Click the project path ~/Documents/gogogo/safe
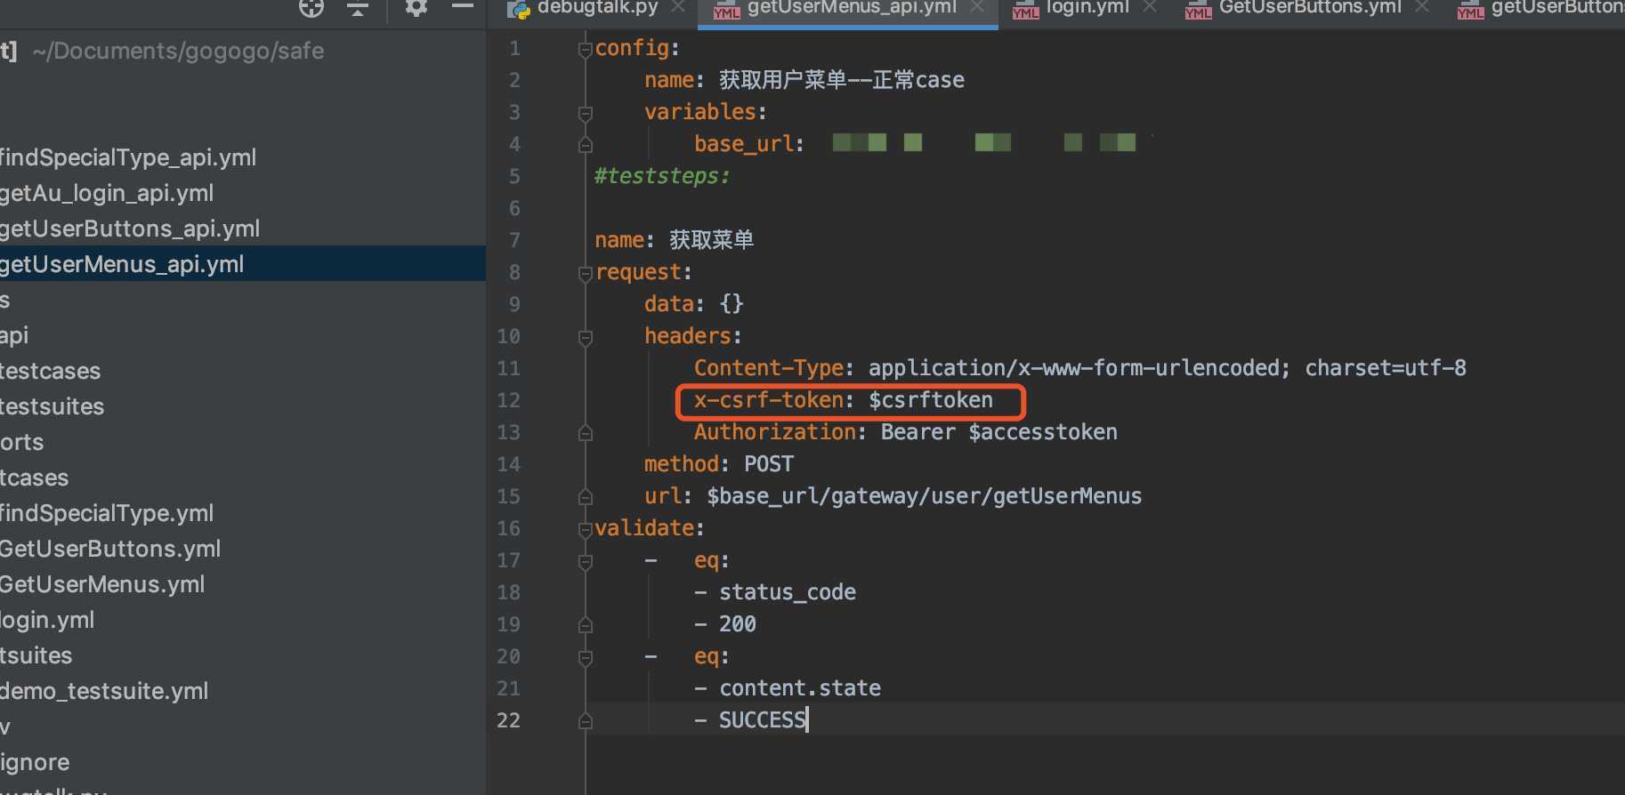The height and width of the screenshot is (795, 1625). (x=178, y=51)
